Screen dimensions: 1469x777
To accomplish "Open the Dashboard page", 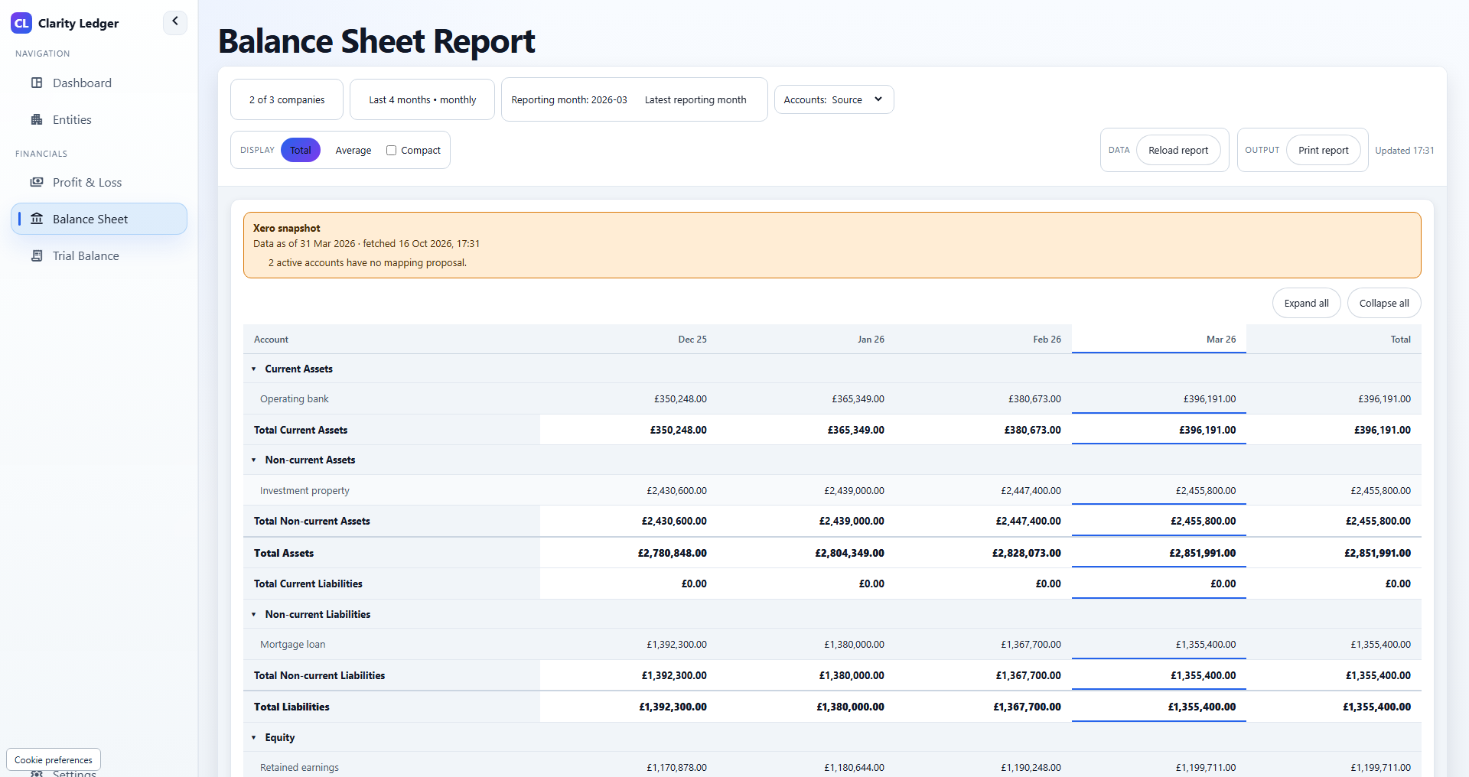I will (x=99, y=83).
